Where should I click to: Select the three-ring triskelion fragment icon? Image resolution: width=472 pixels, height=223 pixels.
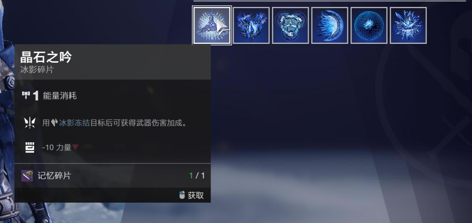(x=290, y=25)
